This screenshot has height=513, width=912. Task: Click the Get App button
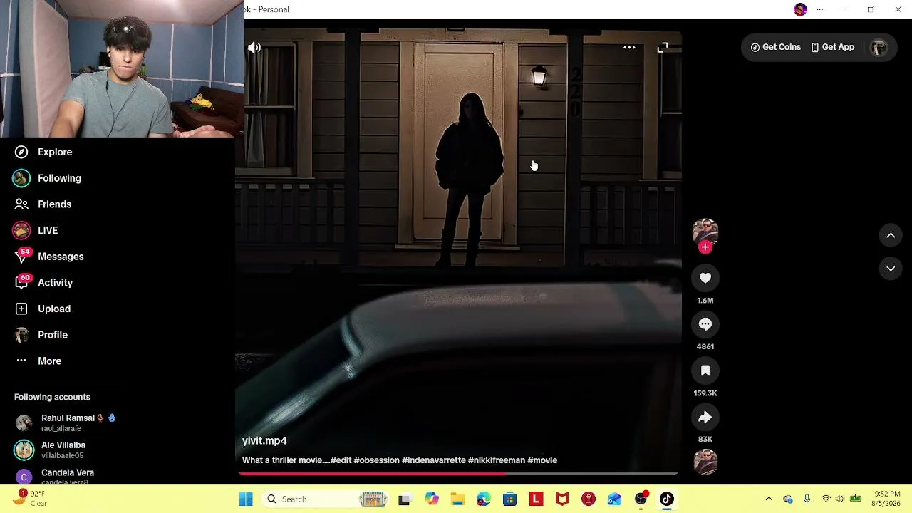(x=832, y=47)
